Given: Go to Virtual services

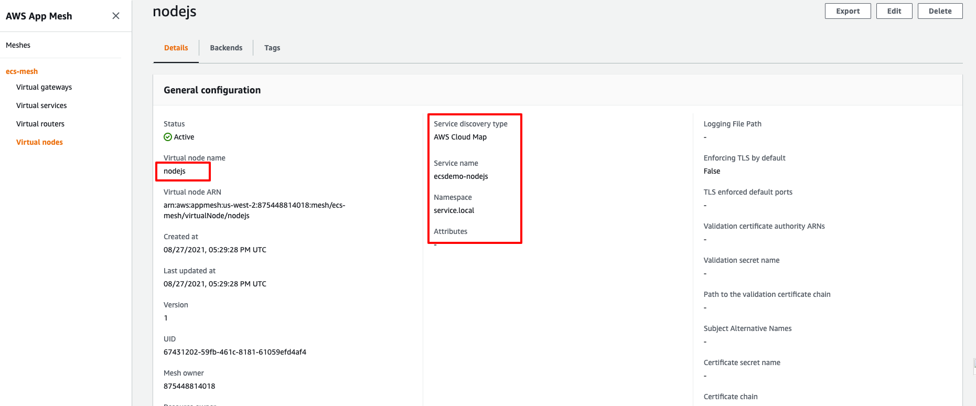Looking at the screenshot, I should tap(41, 105).
